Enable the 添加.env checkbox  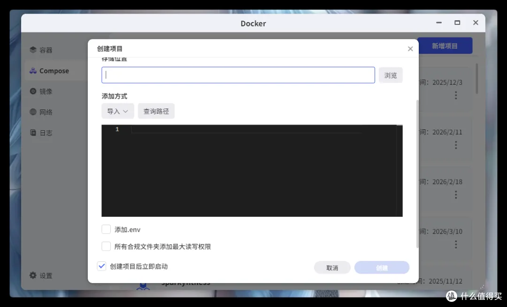(x=106, y=229)
